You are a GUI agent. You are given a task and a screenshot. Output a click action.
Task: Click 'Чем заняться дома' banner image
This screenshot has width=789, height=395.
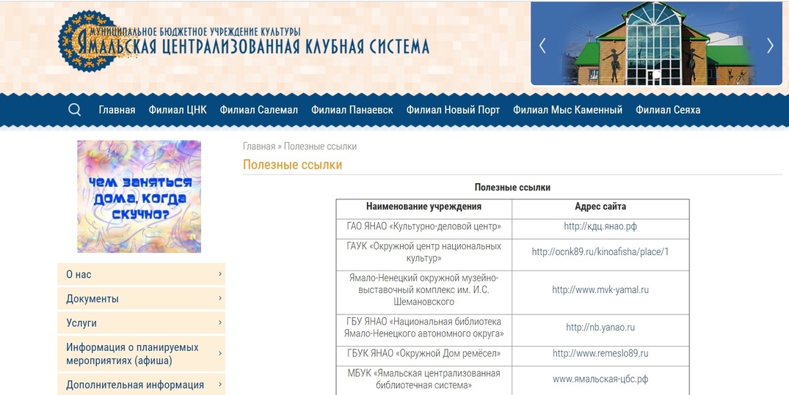coord(139,196)
